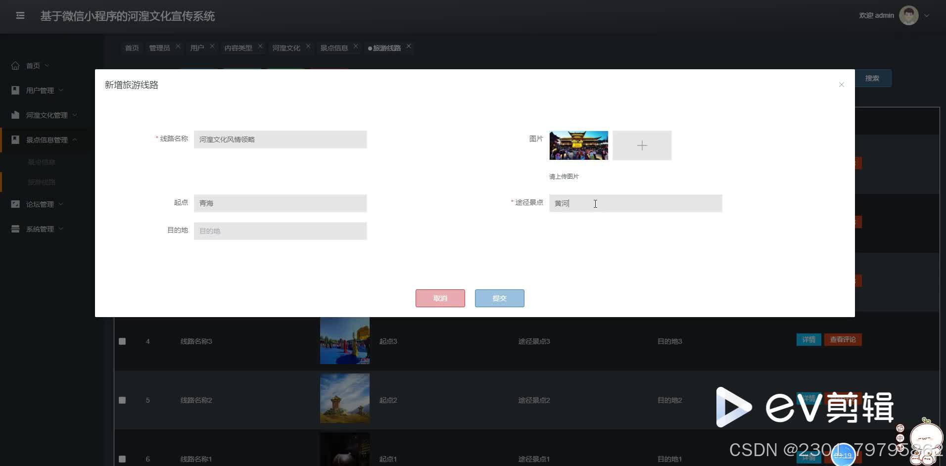Click the 线路名称 input field

pyautogui.click(x=280, y=140)
